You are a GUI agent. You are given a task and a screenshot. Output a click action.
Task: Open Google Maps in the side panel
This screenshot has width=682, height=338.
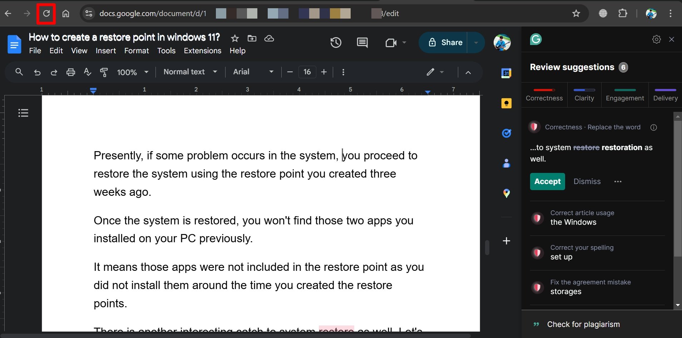[x=506, y=193]
